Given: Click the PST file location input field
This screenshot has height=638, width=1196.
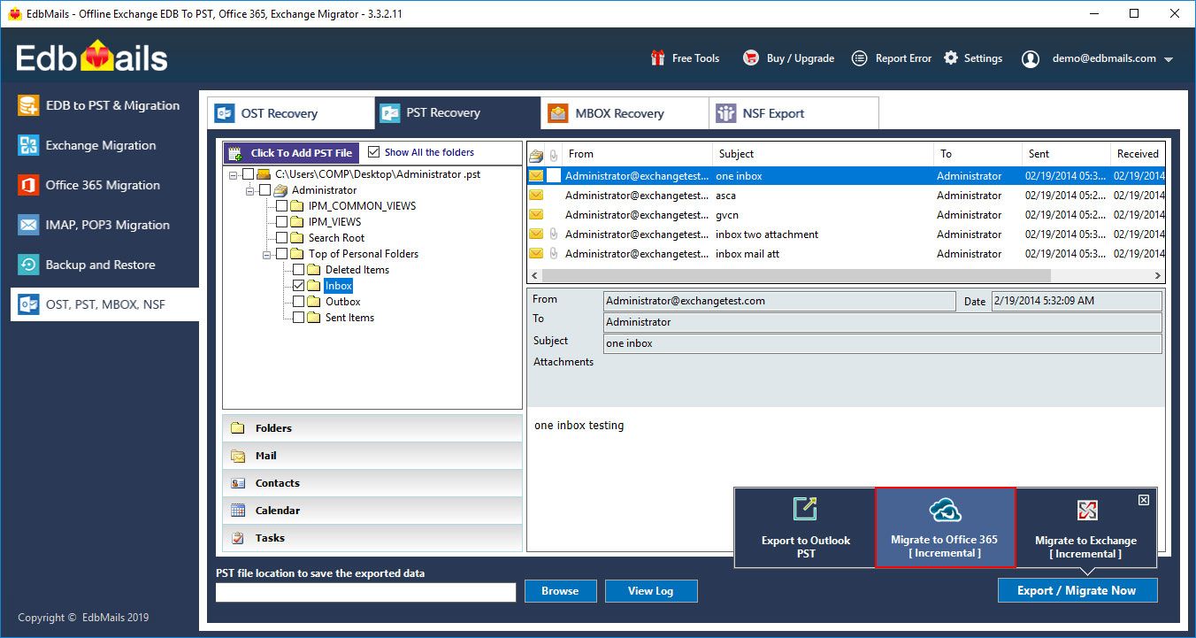Looking at the screenshot, I should [x=365, y=592].
